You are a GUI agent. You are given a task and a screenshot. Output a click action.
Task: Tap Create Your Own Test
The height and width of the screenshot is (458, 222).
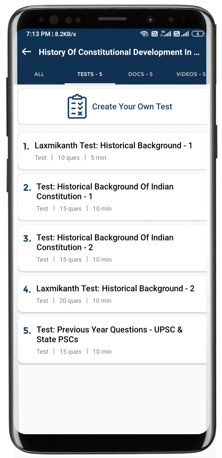(132, 107)
